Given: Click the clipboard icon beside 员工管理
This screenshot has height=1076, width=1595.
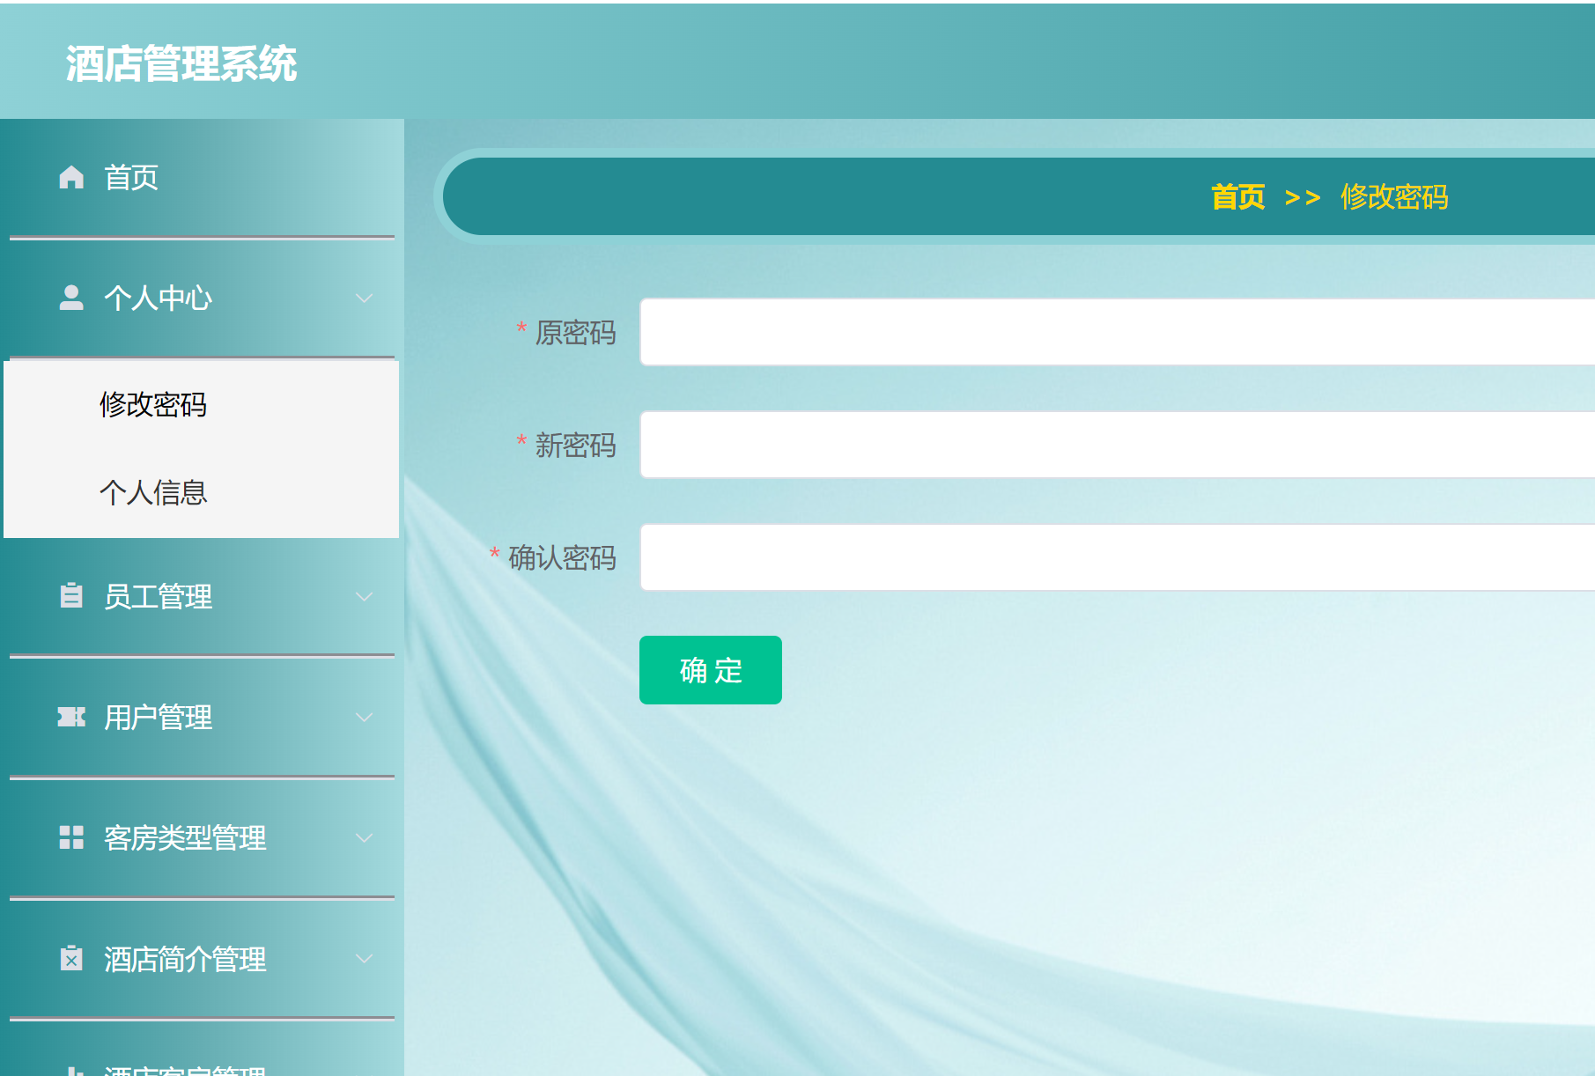Looking at the screenshot, I should (x=71, y=596).
